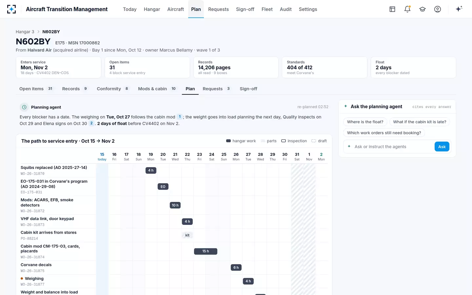Open user account profile icon
This screenshot has height=295, width=472.
(x=438, y=9)
